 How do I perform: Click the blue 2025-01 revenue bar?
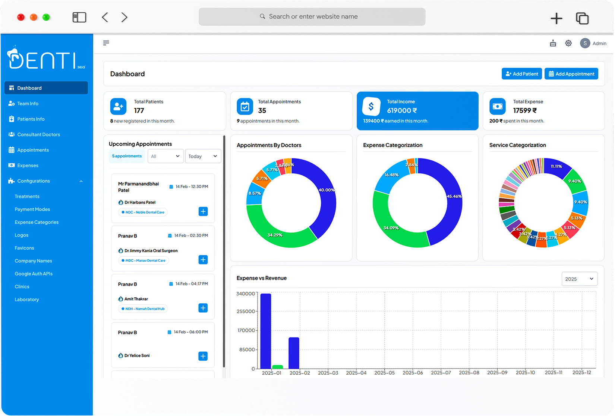[265, 331]
